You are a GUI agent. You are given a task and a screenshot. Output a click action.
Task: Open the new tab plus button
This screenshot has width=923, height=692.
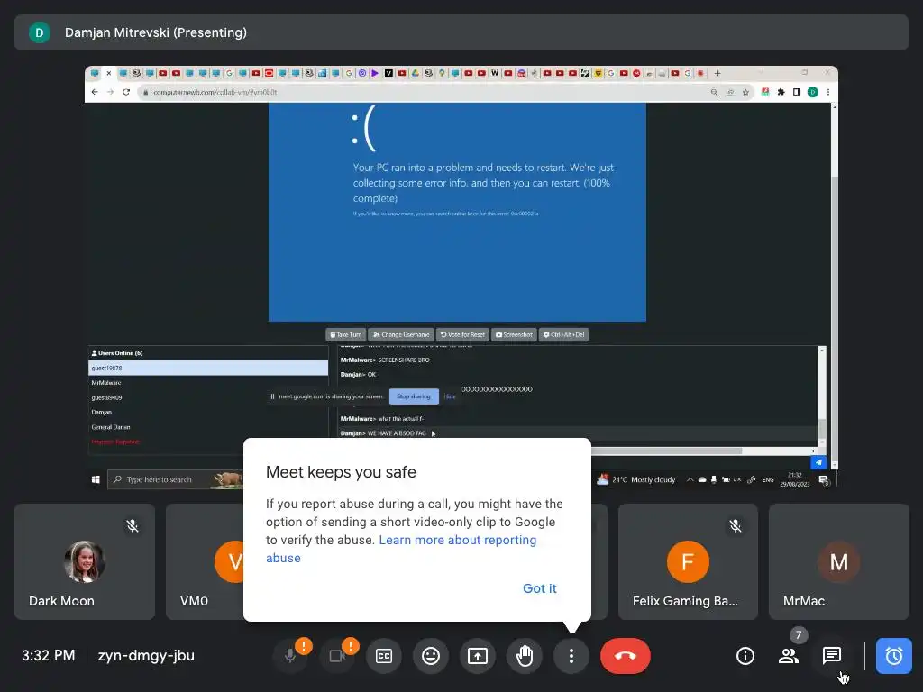coord(717,73)
